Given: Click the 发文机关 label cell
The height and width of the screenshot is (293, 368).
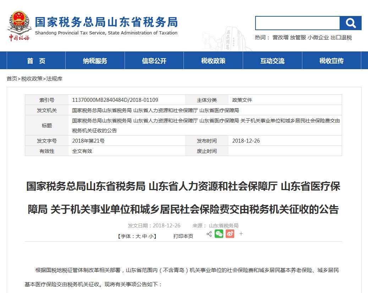Looking at the screenshot, I should (47, 110).
